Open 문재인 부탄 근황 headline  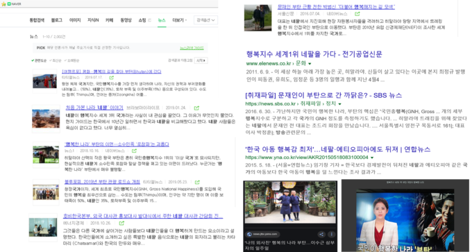click(x=336, y=7)
